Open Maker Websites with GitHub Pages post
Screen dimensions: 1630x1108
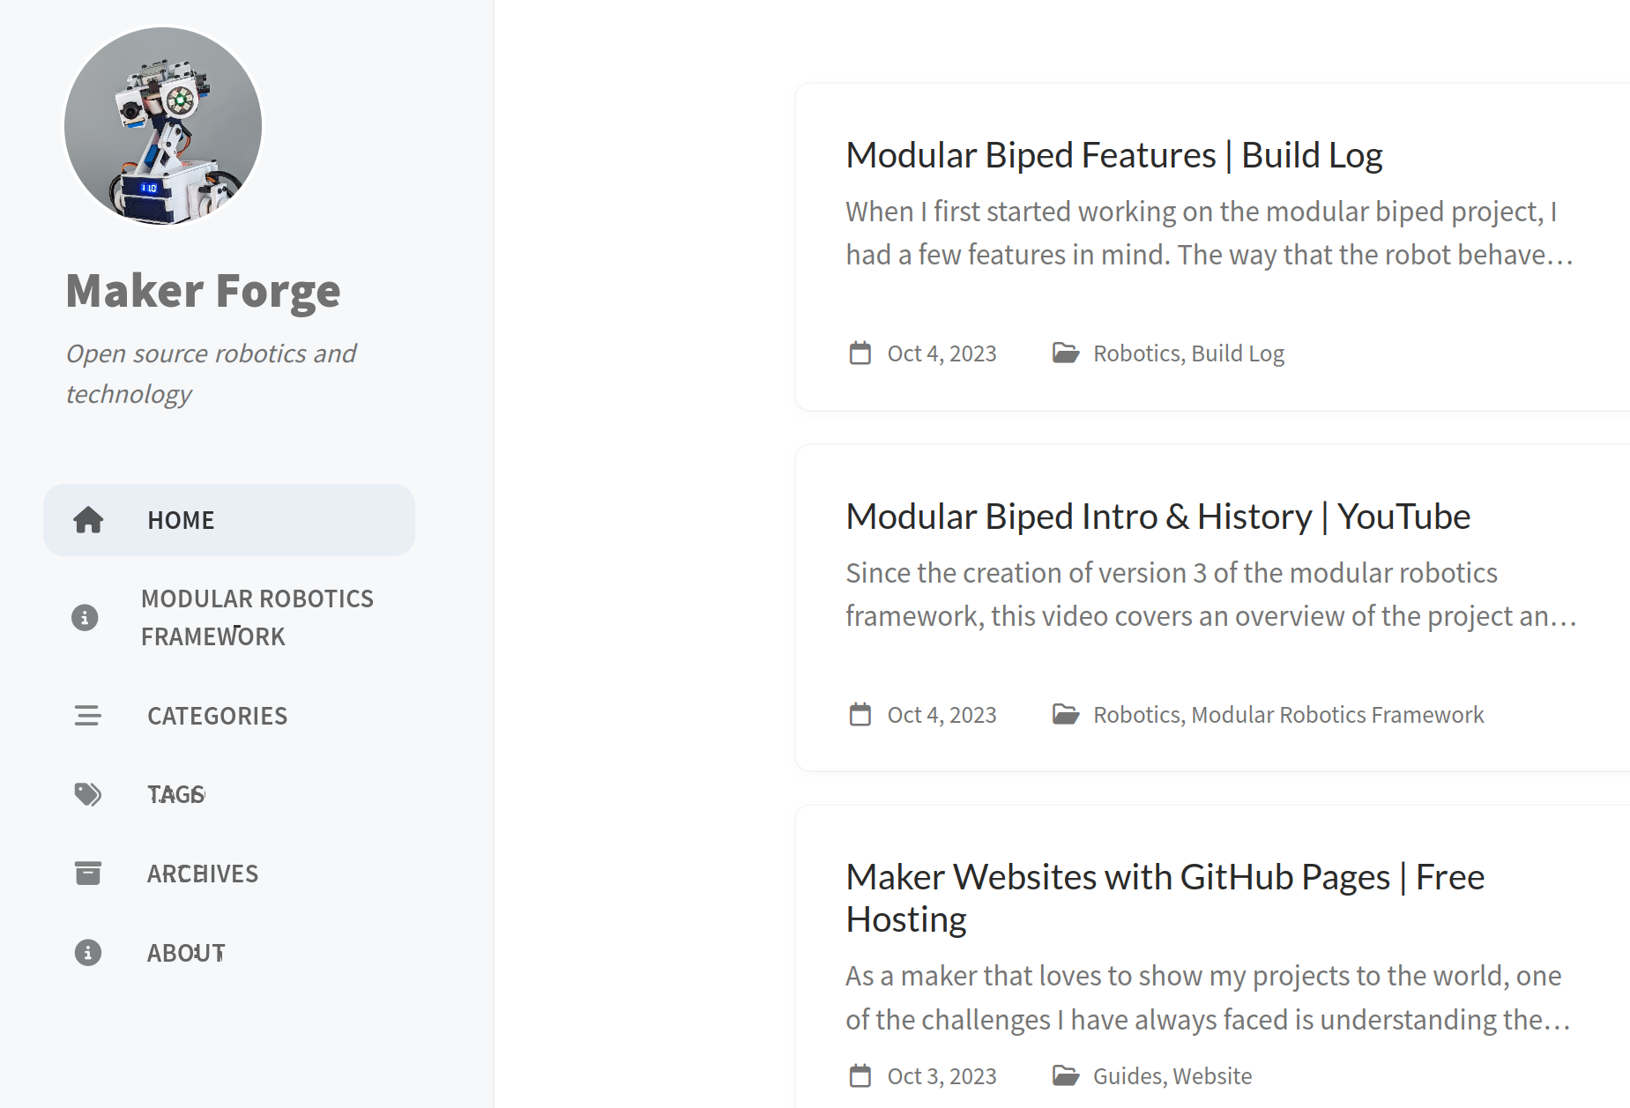tap(1165, 898)
